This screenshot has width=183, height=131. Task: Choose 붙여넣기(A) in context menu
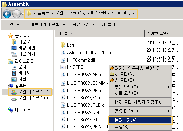[x=140, y=120]
